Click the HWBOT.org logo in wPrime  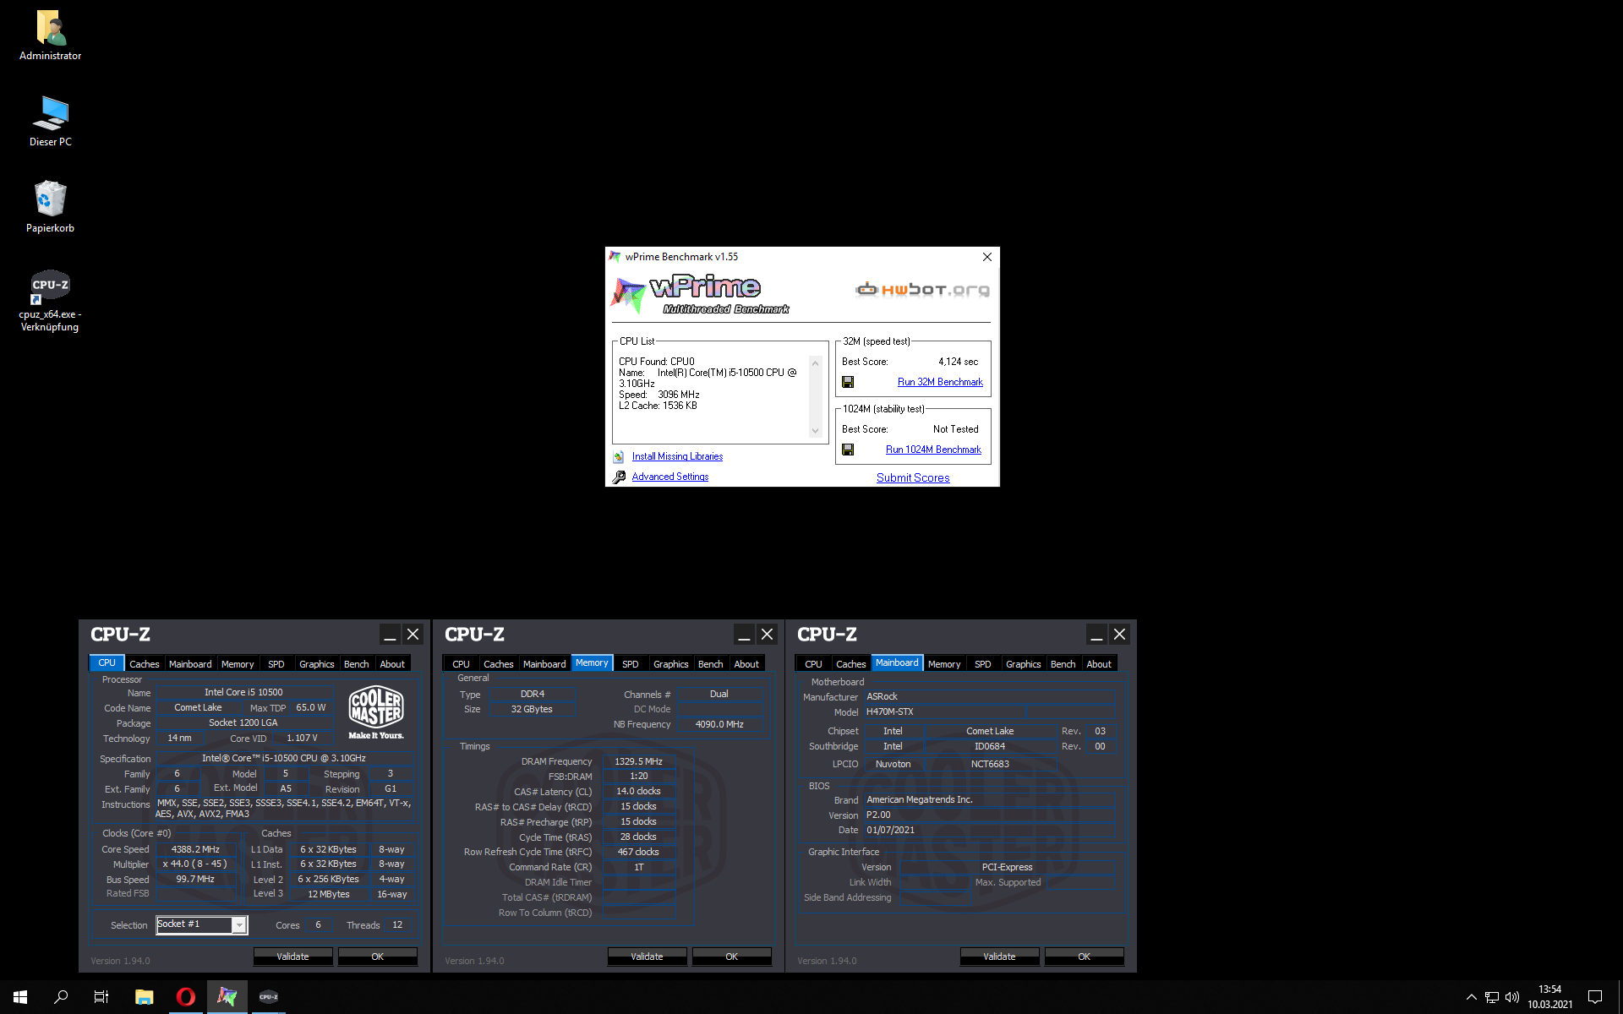pyautogui.click(x=922, y=290)
